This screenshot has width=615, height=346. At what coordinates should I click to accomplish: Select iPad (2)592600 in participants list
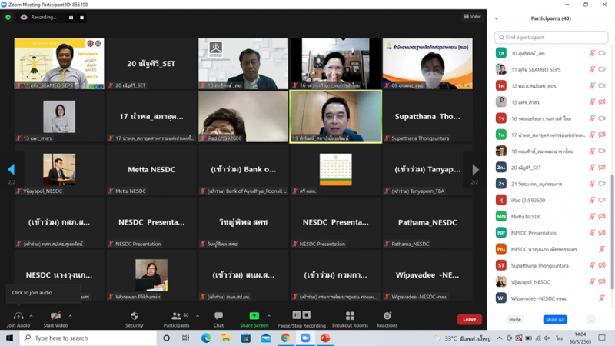click(551, 200)
